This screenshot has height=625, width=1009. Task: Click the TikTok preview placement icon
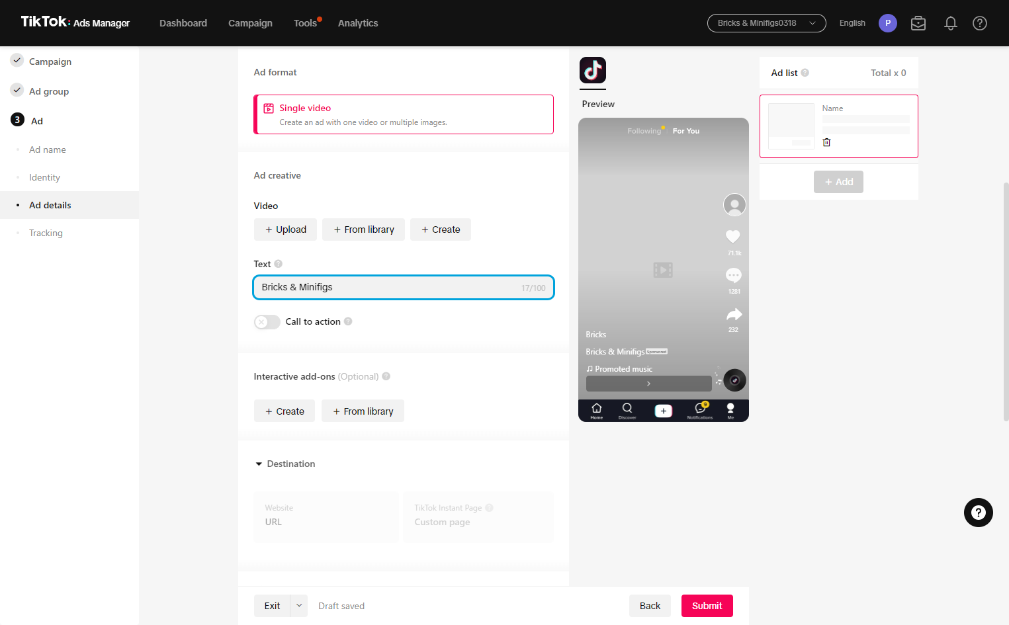[593, 70]
